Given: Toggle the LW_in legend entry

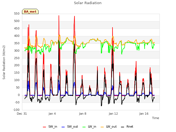Looking at the screenshot, I should (x=89, y=127).
